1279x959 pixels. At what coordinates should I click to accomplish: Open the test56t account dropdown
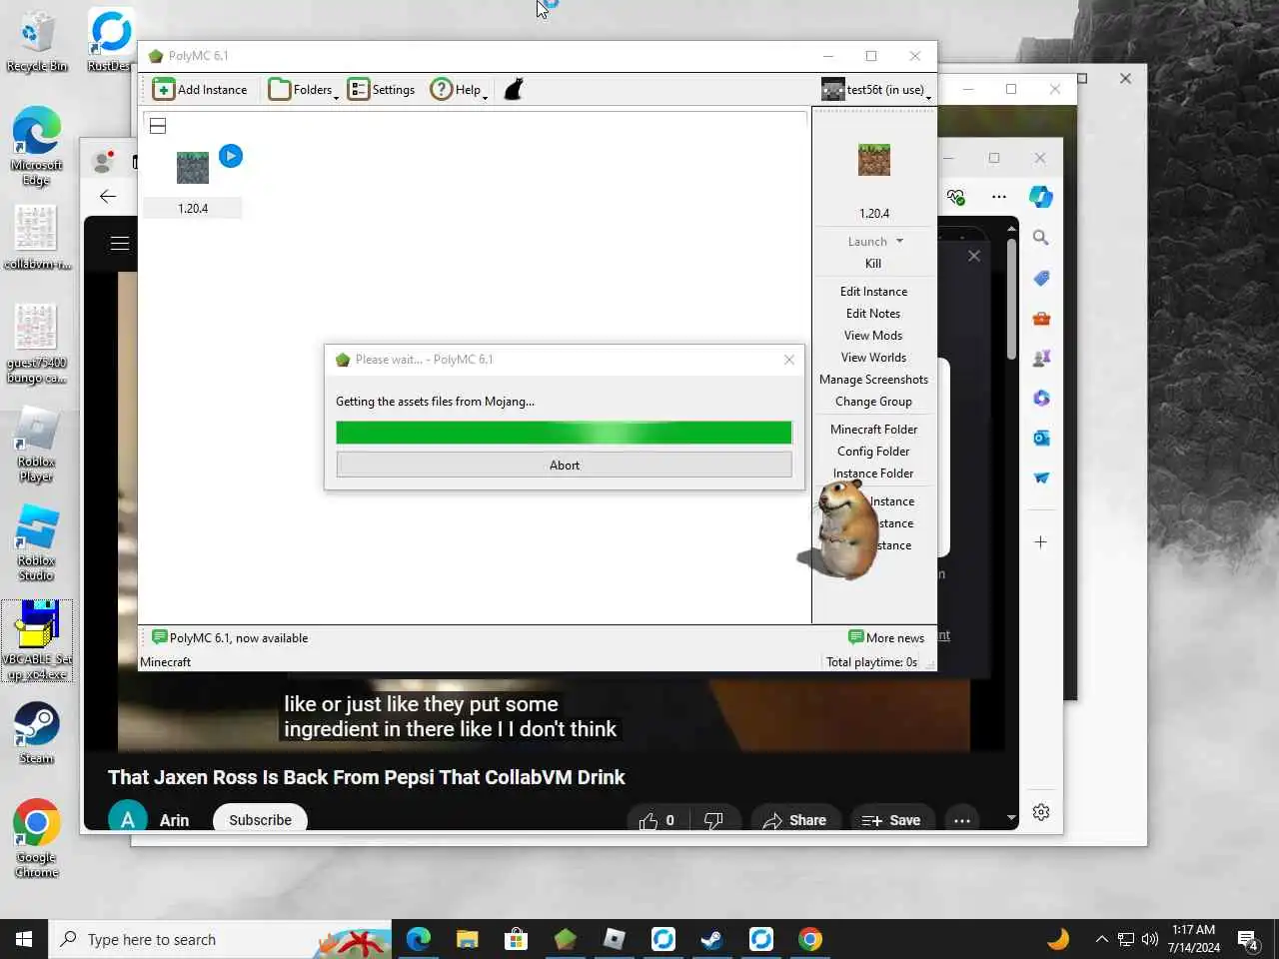pos(877,90)
